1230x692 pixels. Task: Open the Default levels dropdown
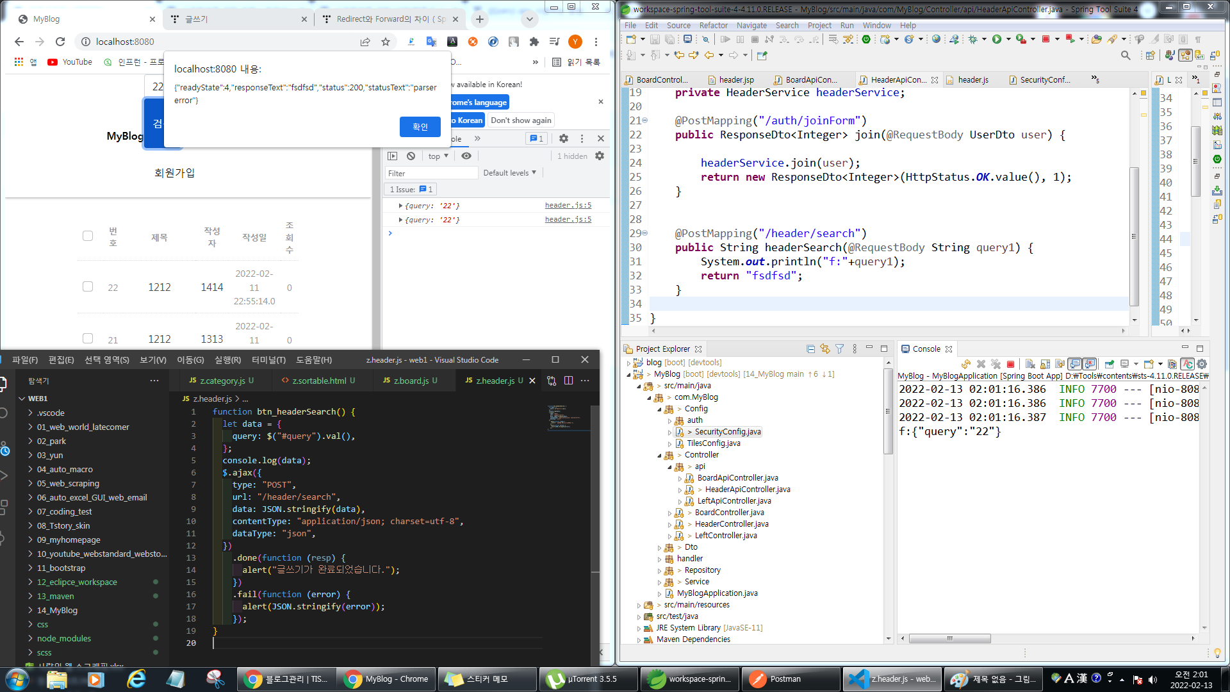(509, 173)
